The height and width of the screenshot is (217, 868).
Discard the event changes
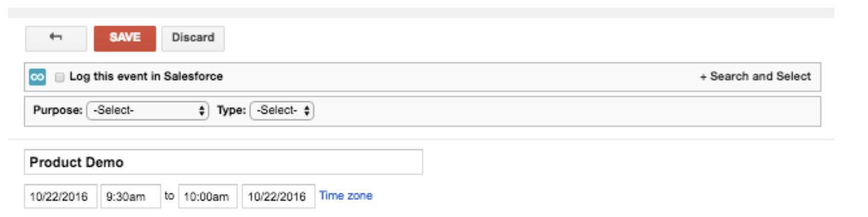click(193, 38)
